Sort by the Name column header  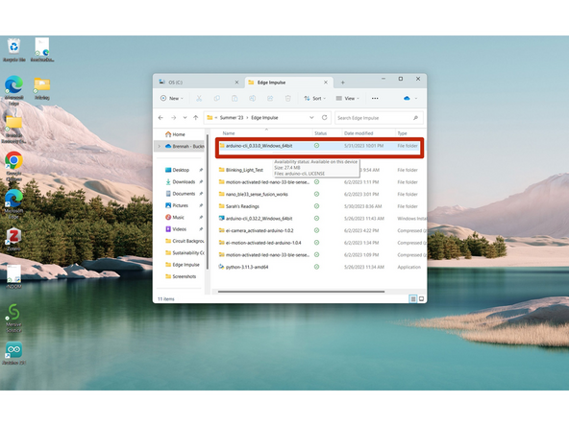(229, 133)
